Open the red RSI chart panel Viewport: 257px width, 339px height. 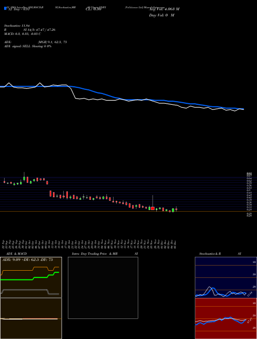(x=226, y=318)
